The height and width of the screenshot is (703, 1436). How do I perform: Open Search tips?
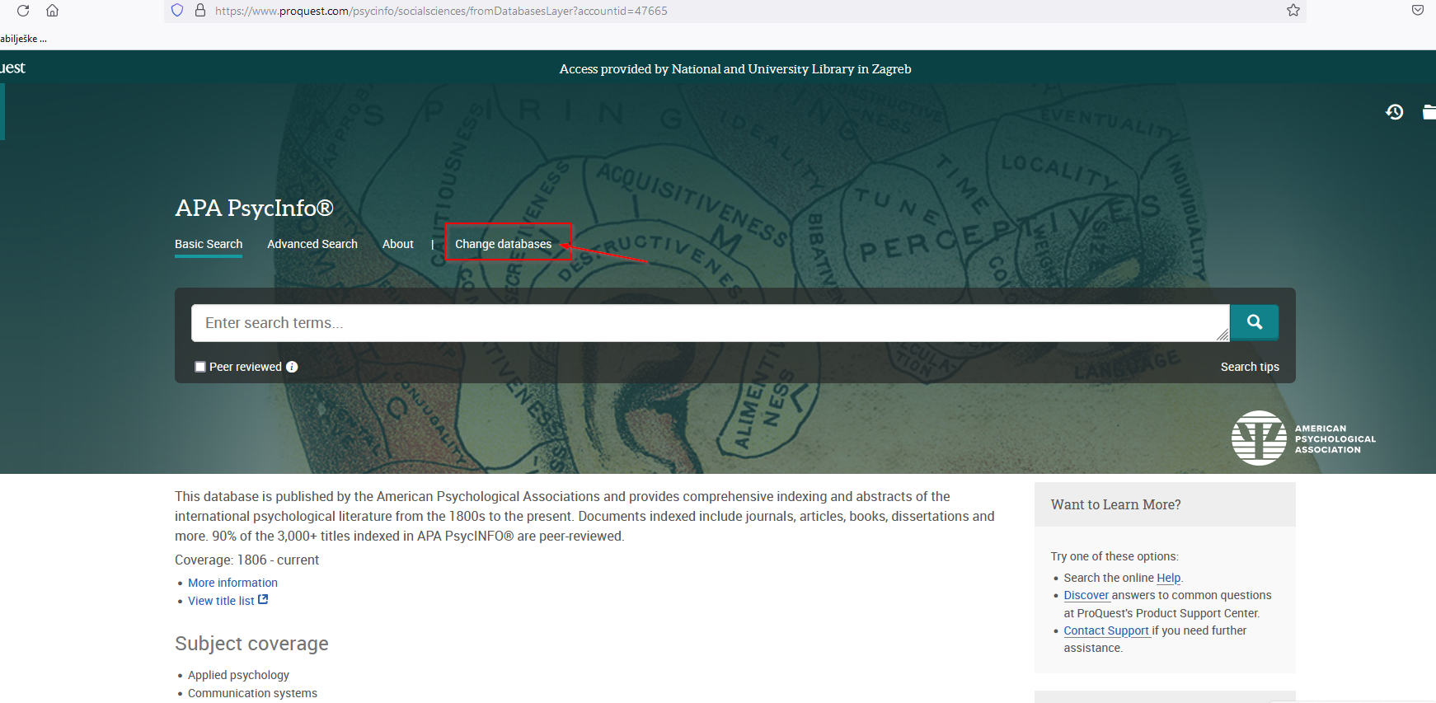(x=1250, y=367)
